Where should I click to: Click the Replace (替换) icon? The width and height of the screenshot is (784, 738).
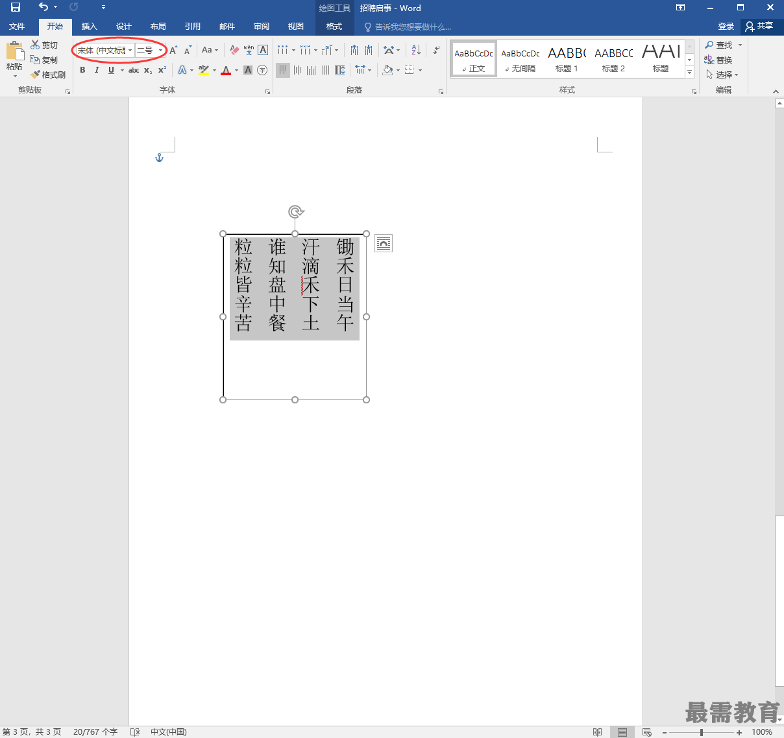coord(718,60)
